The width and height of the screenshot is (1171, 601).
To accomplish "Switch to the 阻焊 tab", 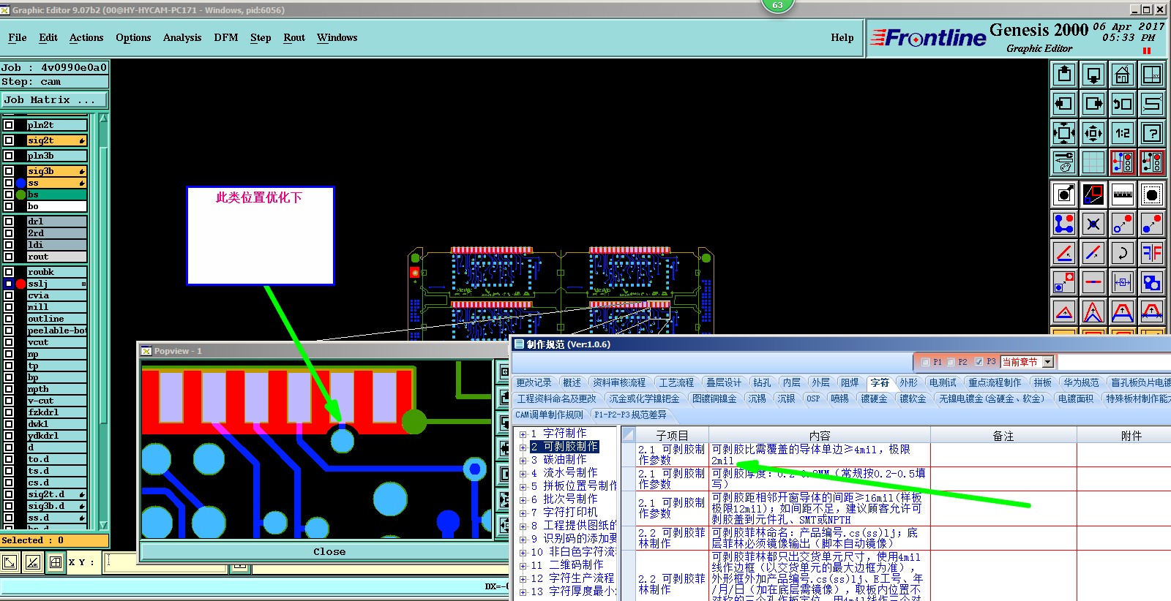I will pos(850,382).
